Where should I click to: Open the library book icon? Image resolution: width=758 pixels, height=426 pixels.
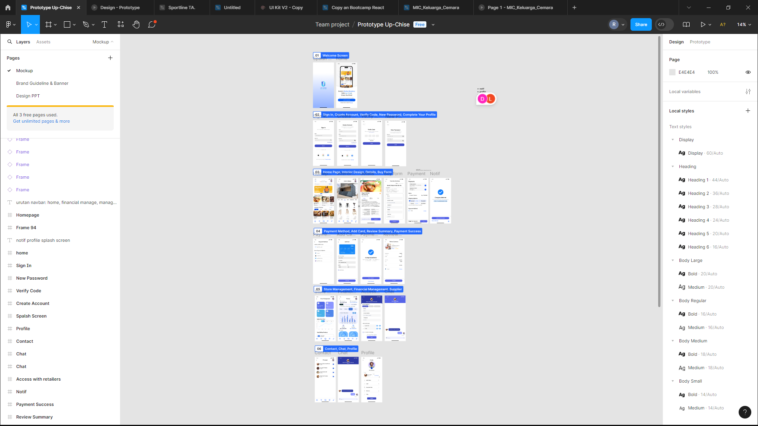[686, 24]
